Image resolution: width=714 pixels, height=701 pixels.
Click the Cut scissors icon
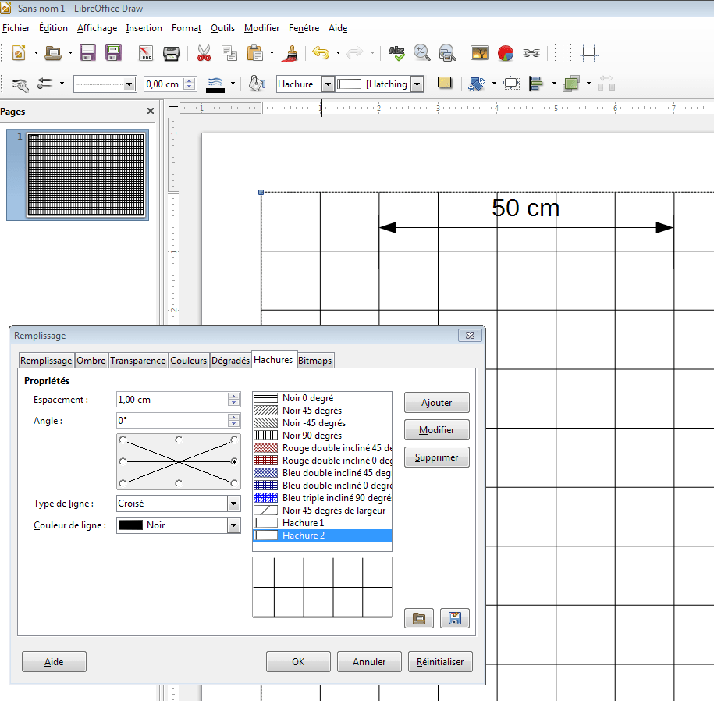click(204, 53)
